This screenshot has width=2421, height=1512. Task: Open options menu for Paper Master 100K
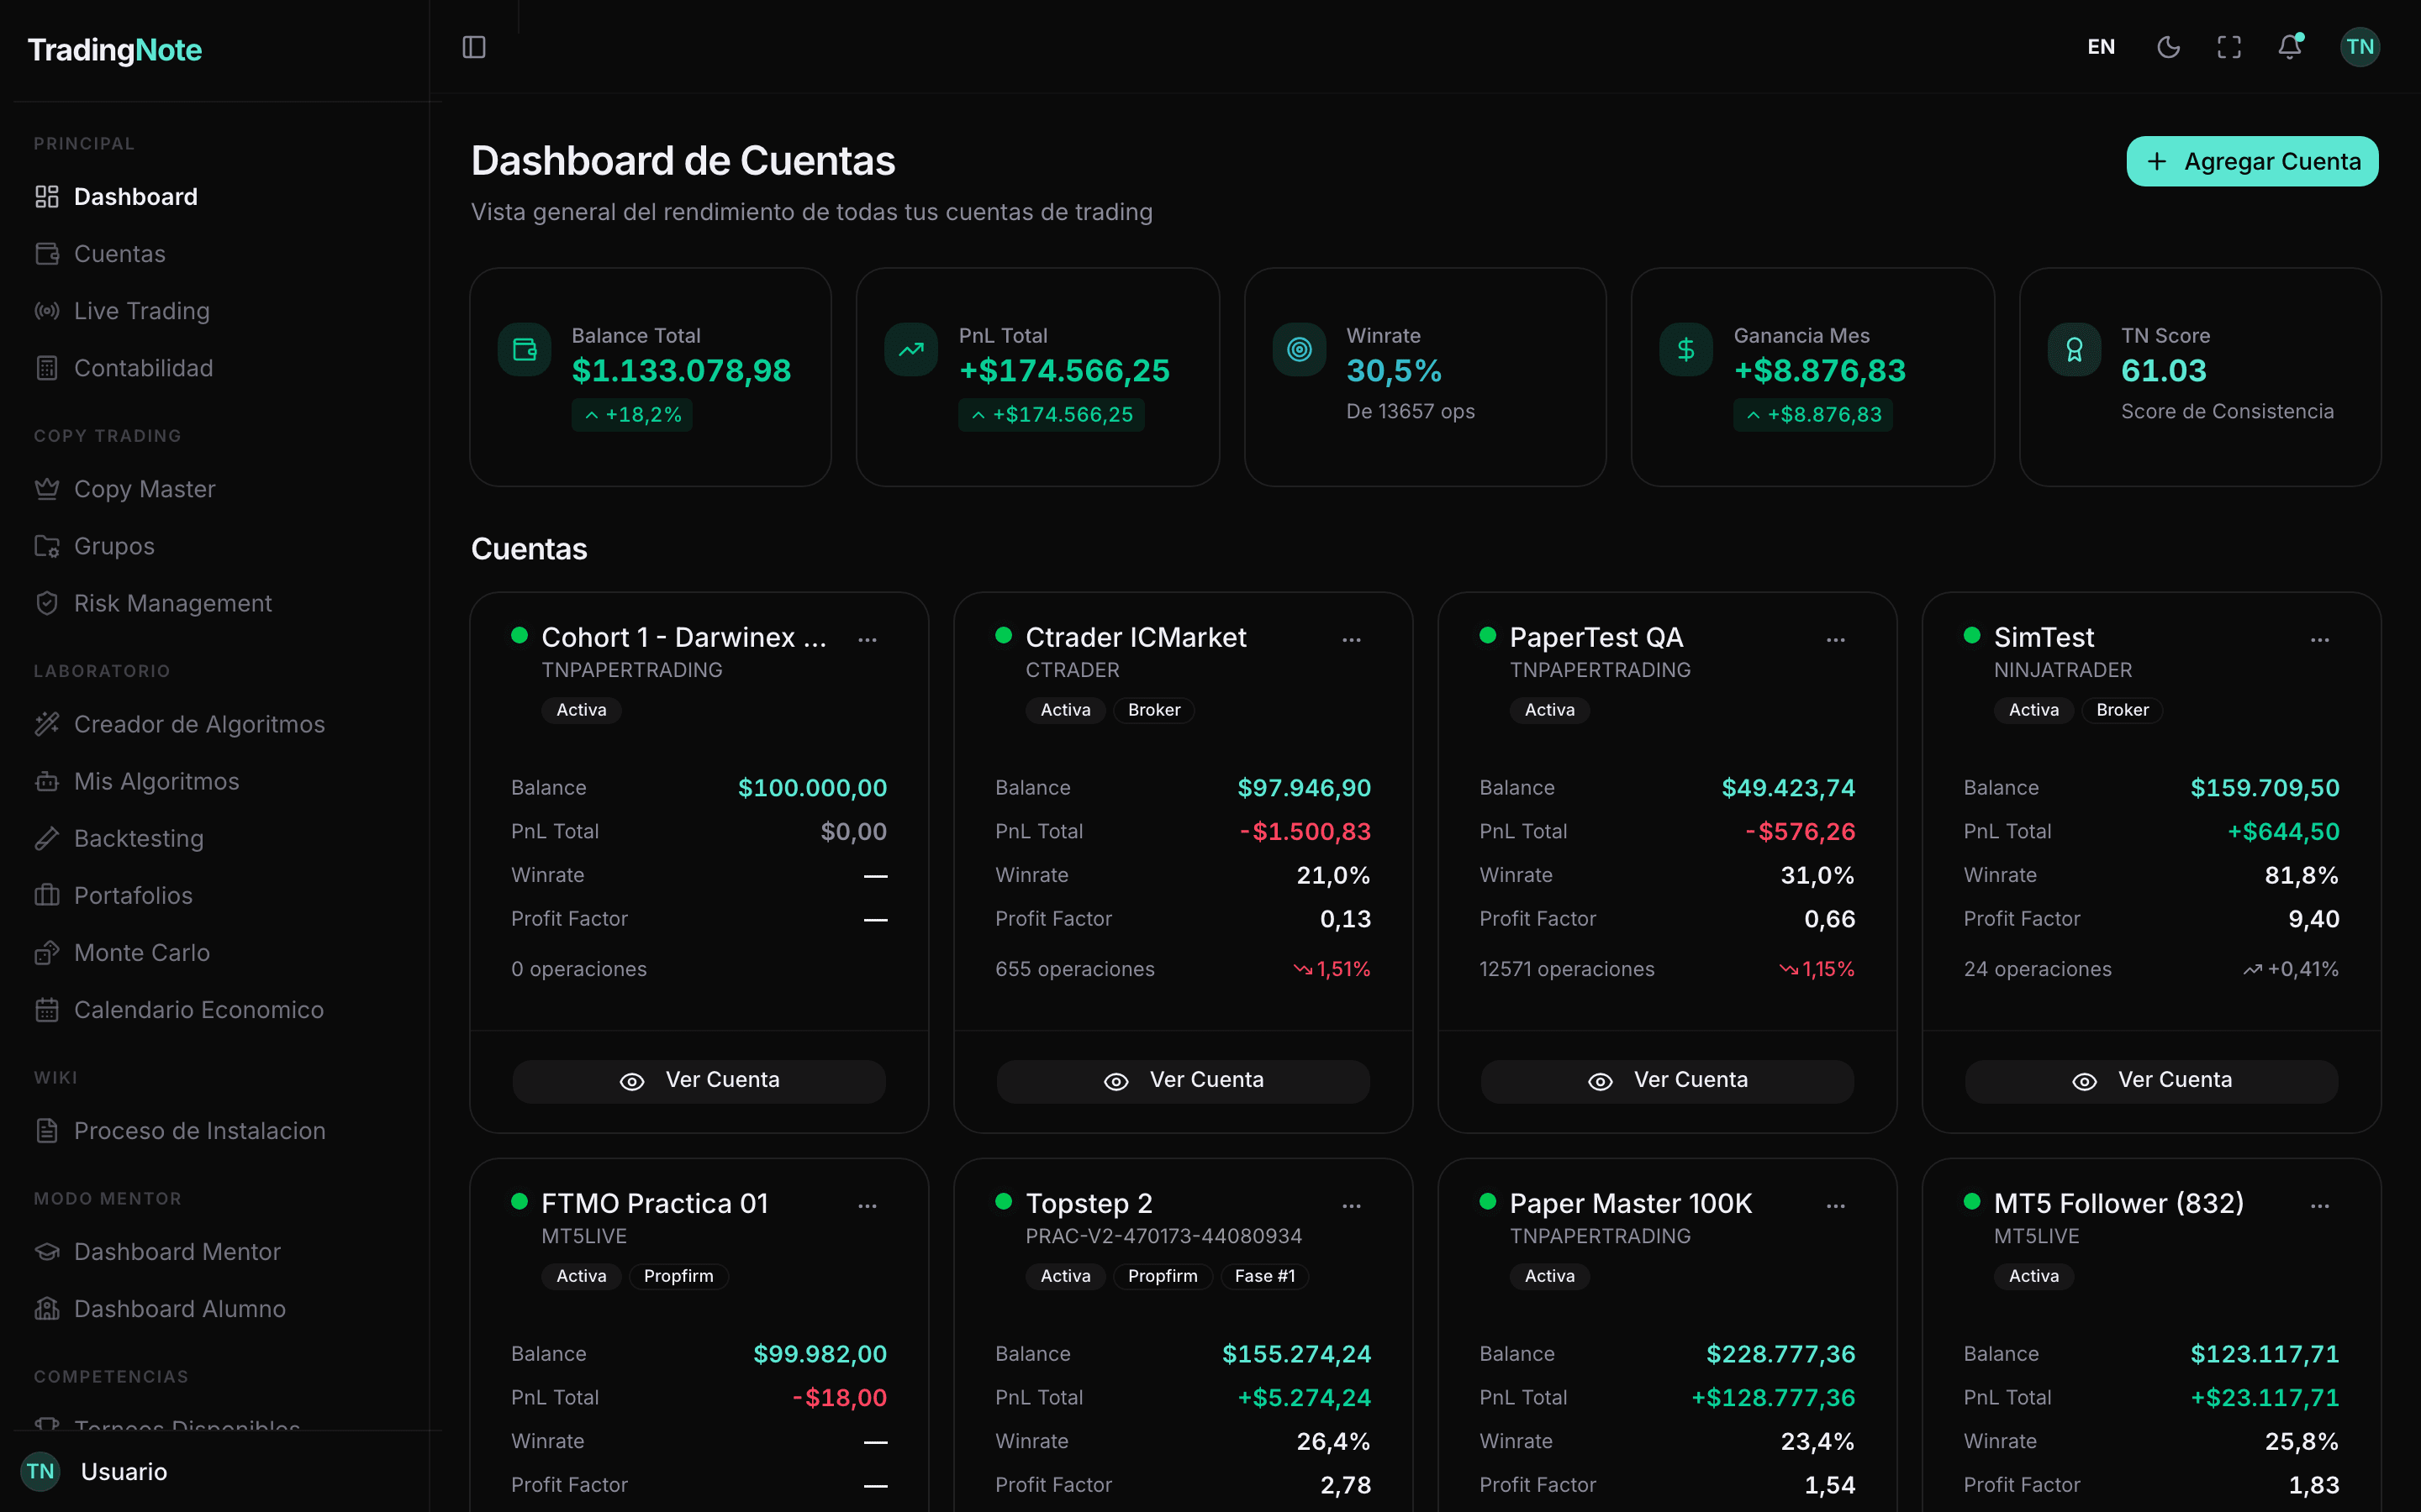click(1836, 1205)
